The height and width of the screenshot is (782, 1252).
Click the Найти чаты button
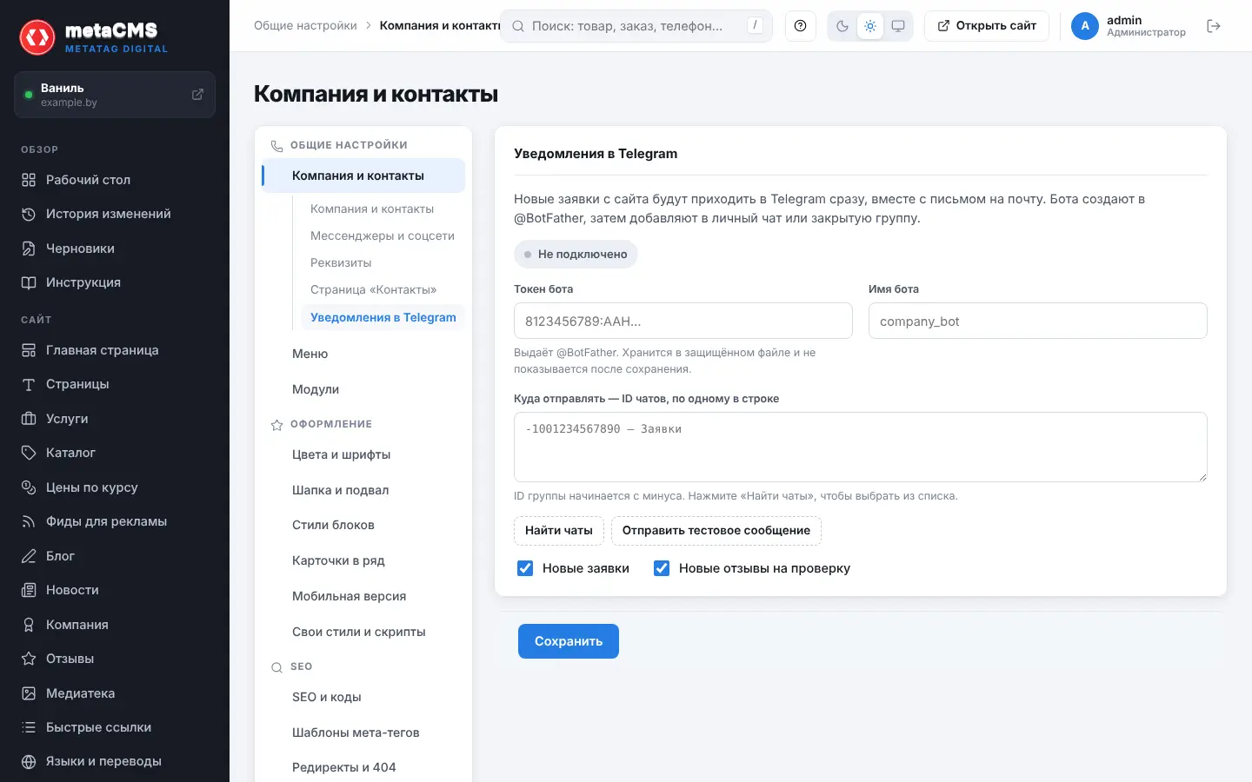click(x=559, y=530)
